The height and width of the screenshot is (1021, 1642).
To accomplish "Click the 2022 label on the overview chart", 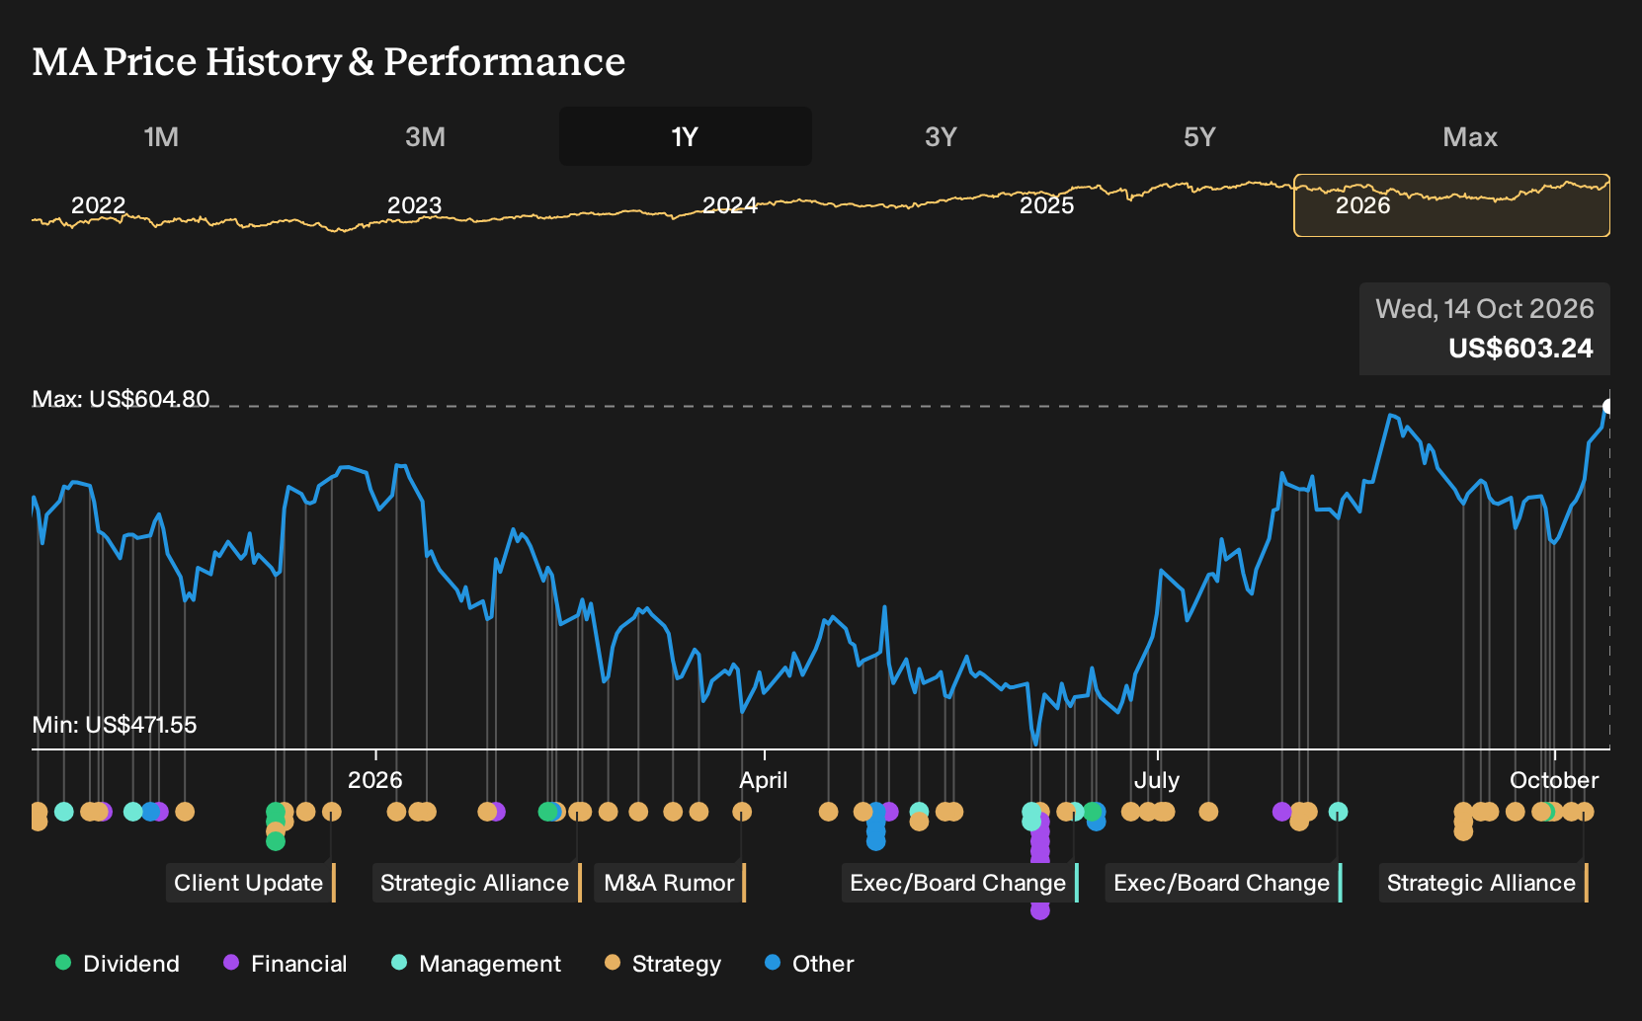I will pos(99,205).
